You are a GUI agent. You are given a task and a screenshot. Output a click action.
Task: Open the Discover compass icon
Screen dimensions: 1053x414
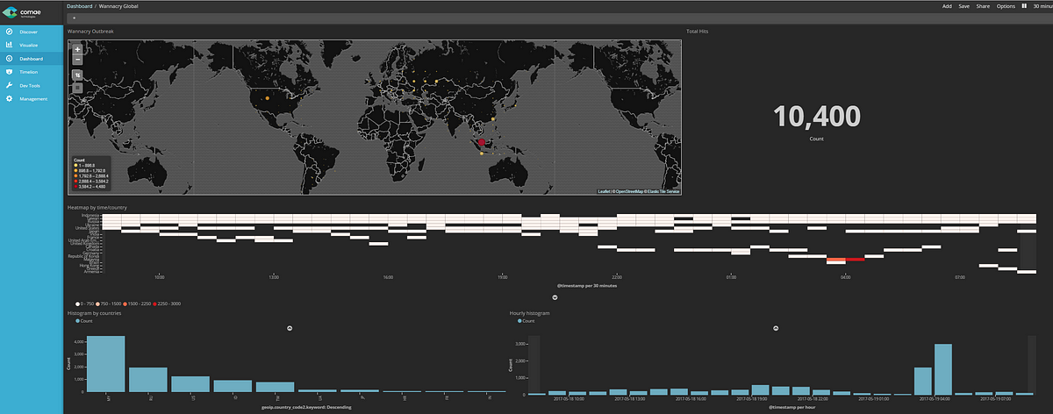(x=9, y=32)
